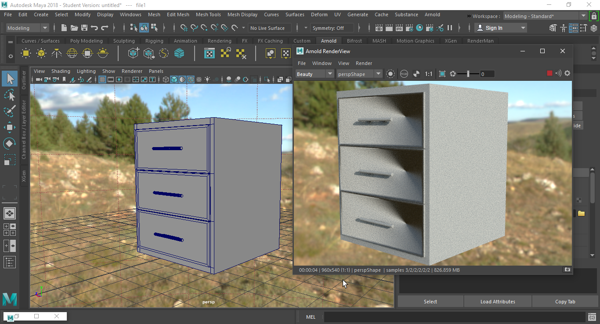600x324 pixels.
Task: Stop the Arnold render with red button
Action: 549,73
